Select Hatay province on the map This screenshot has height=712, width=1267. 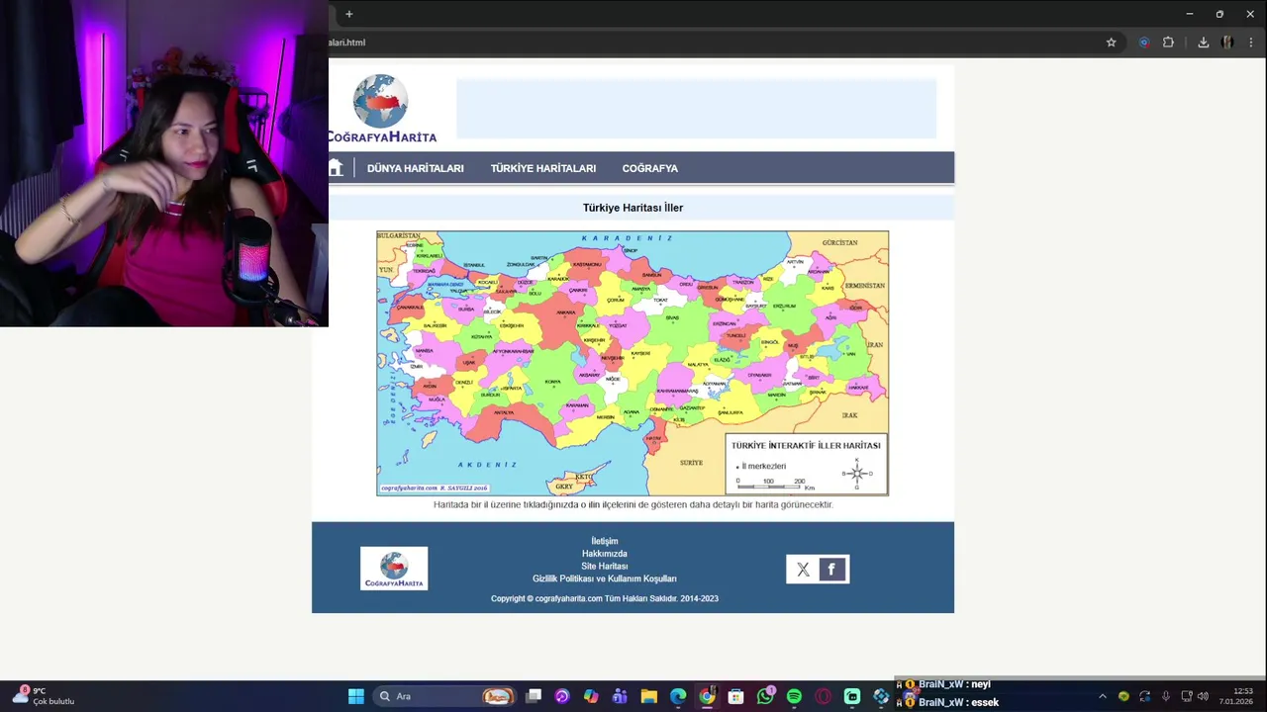[x=653, y=438]
